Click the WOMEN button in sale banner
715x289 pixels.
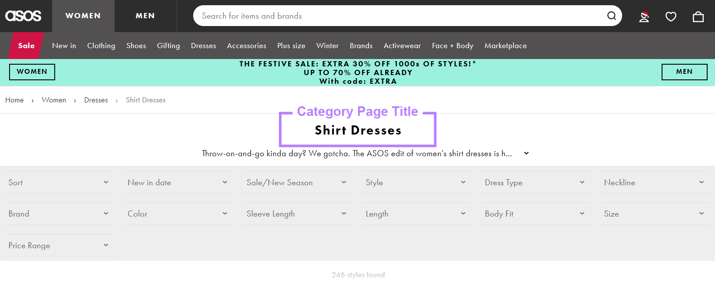point(32,72)
